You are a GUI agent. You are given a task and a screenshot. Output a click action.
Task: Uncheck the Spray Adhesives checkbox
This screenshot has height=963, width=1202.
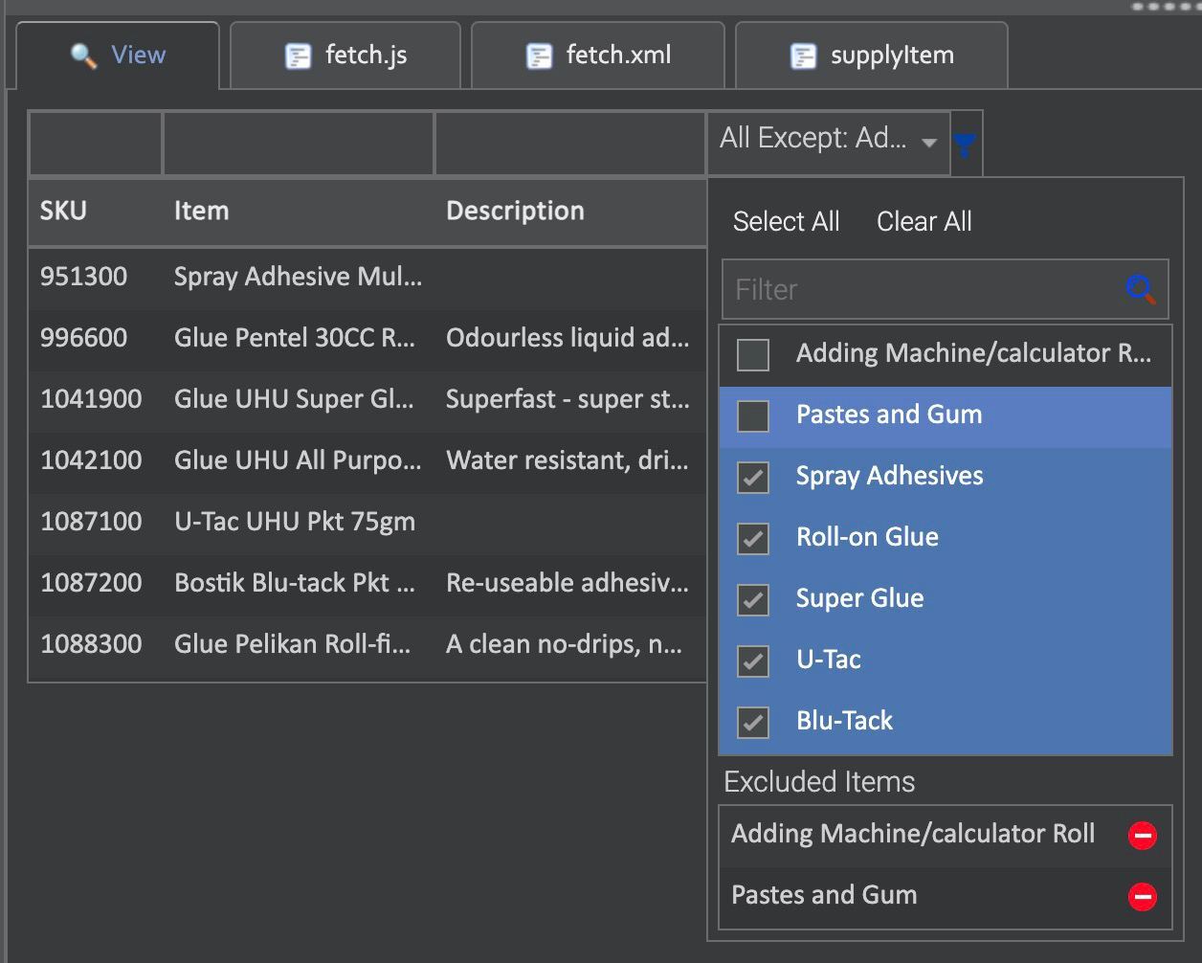[x=753, y=478]
